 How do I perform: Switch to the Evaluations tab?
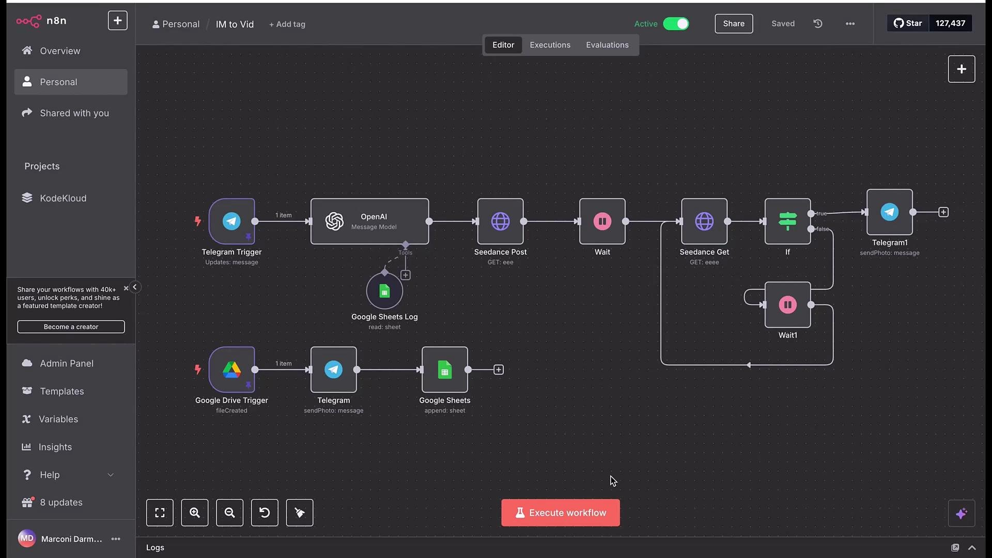tap(607, 45)
